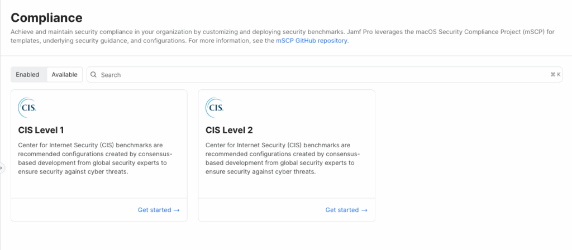
Task: Click the ⌘K shortcut hint in search bar
Action: point(555,75)
